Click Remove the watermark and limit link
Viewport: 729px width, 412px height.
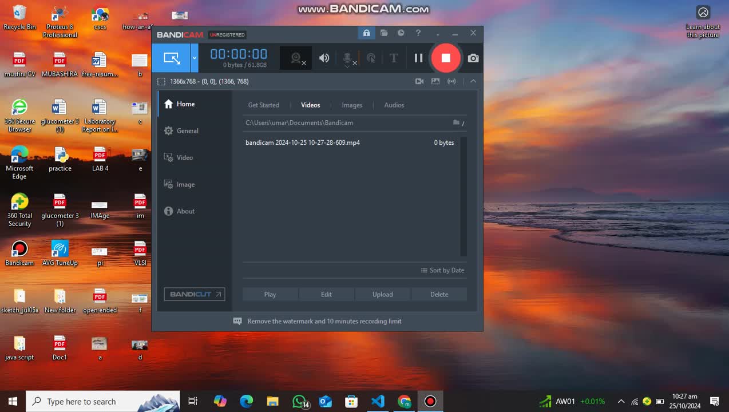click(324, 322)
